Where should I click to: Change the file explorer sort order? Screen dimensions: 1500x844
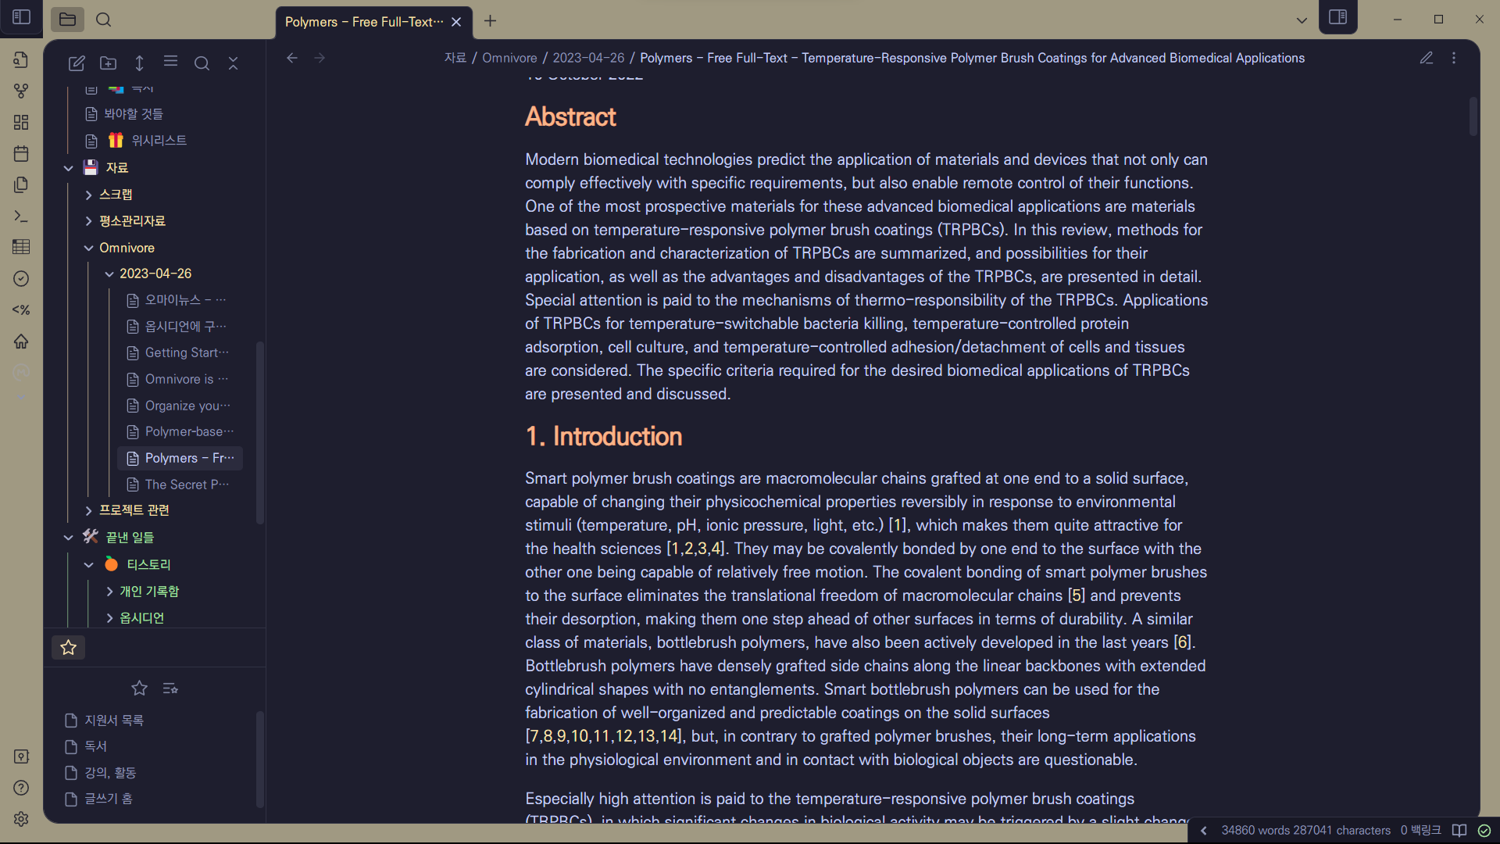click(139, 63)
